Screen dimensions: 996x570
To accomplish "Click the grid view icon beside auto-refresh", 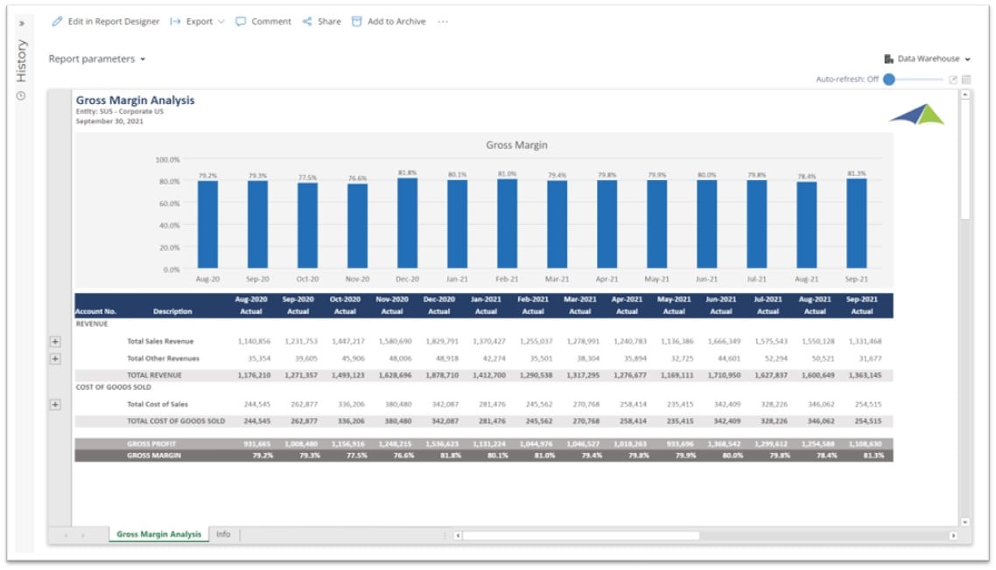I will click(966, 80).
